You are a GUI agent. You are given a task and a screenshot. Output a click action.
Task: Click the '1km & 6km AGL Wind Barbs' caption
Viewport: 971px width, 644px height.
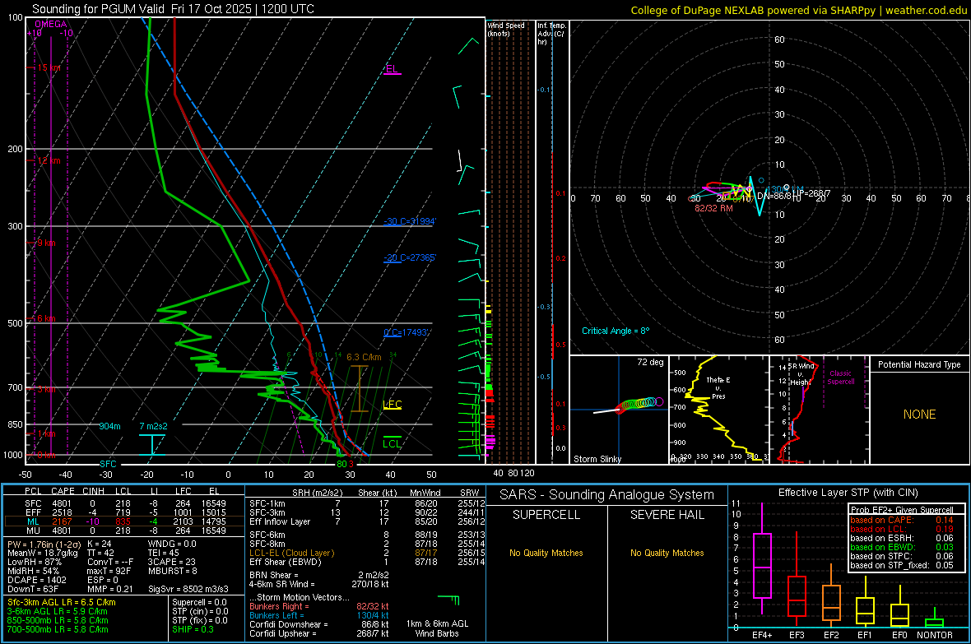(x=437, y=628)
